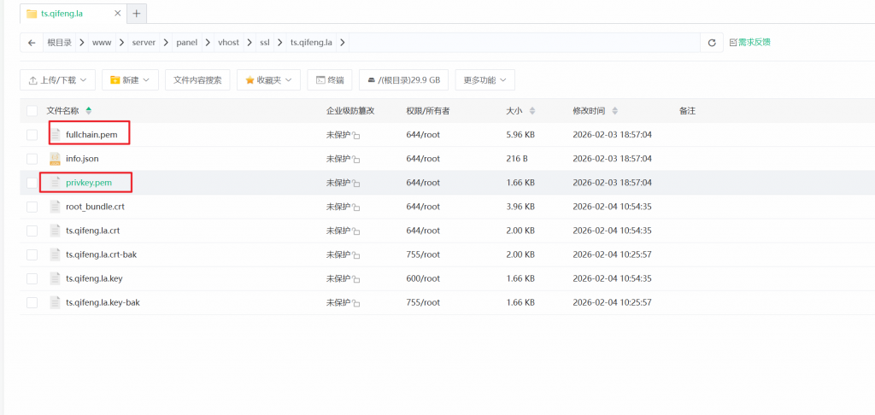The width and height of the screenshot is (875, 415).
Task: Click the info.json file icon
Action: coord(55,159)
